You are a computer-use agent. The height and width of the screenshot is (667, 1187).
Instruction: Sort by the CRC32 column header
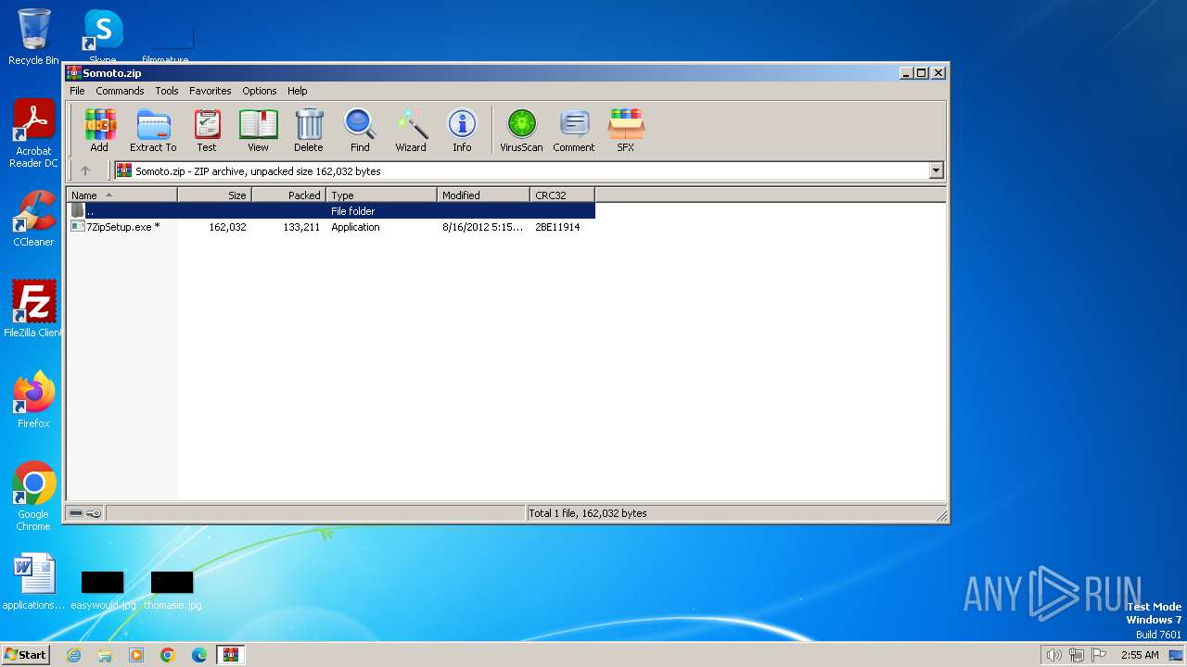(x=562, y=195)
